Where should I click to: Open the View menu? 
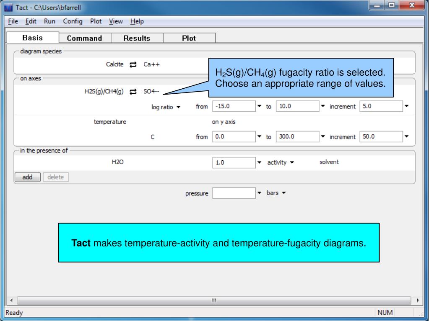116,21
